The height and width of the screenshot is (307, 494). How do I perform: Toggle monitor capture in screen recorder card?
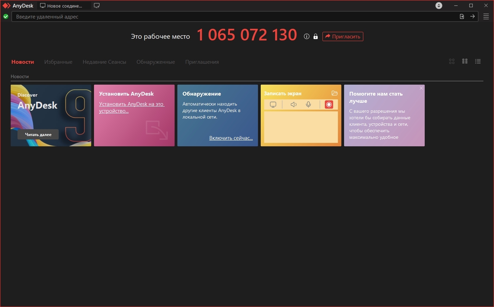[x=273, y=105]
